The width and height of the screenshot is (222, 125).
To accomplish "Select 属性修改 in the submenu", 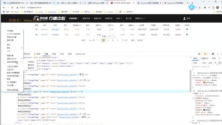I will pyautogui.click(x=31, y=65).
